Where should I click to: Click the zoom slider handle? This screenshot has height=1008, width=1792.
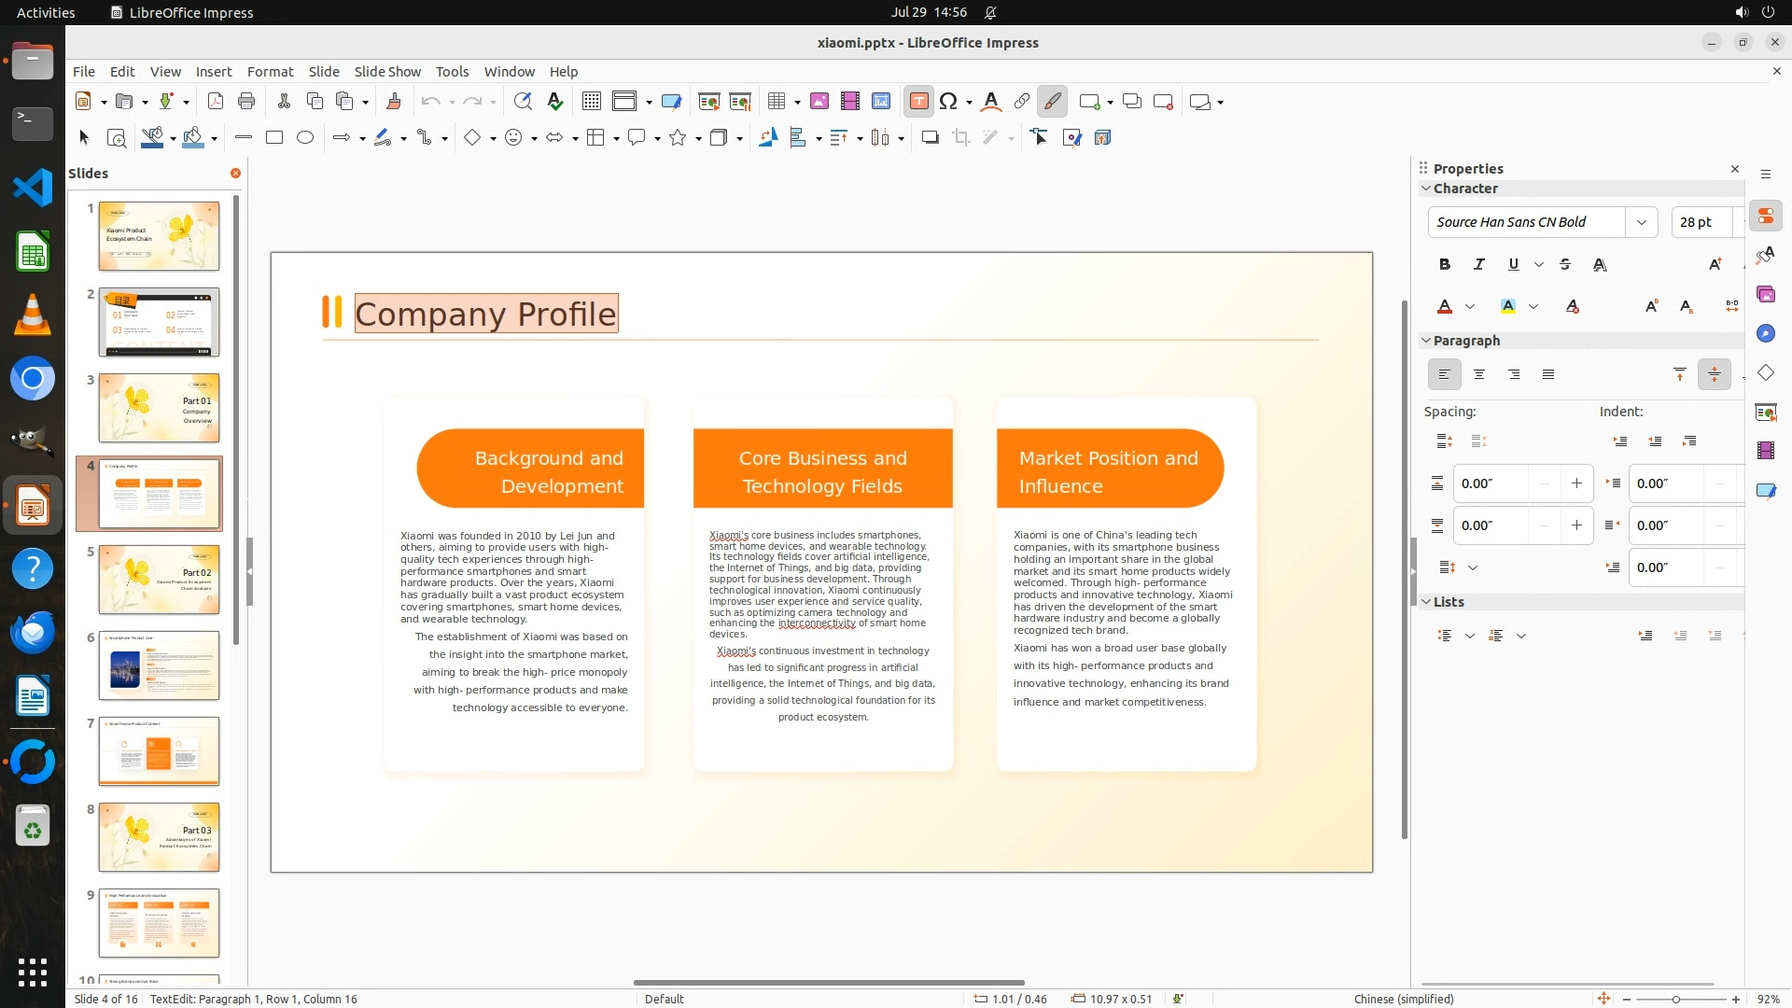click(1676, 1000)
